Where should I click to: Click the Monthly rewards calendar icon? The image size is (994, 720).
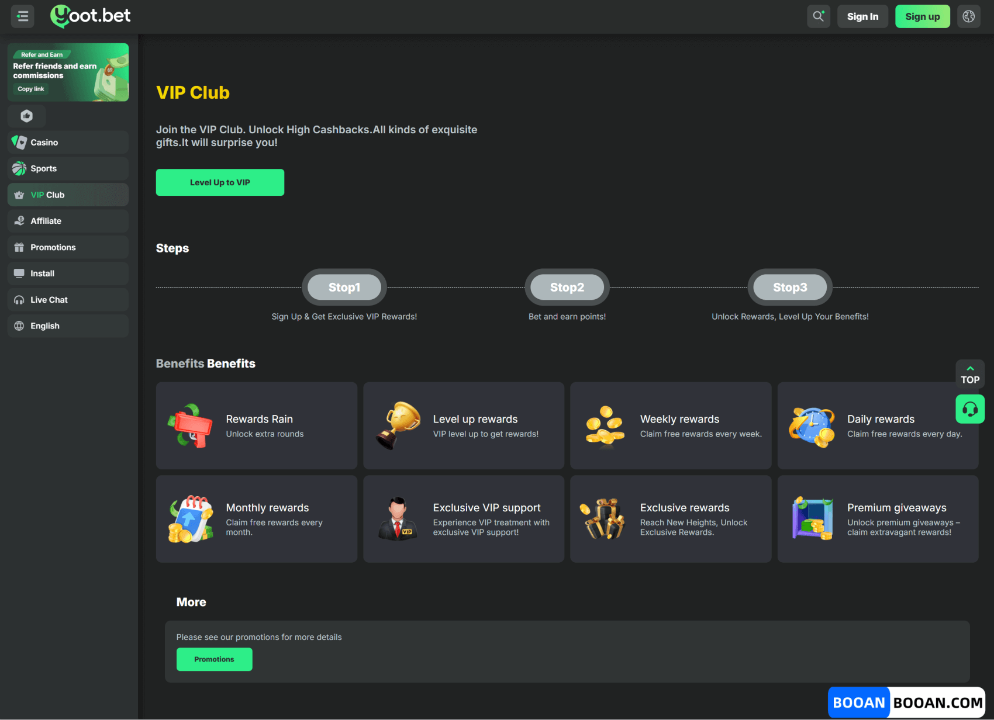(x=191, y=519)
